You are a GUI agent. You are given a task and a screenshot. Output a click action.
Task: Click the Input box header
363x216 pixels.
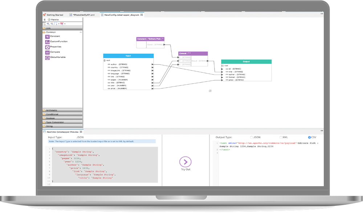coord(128,56)
